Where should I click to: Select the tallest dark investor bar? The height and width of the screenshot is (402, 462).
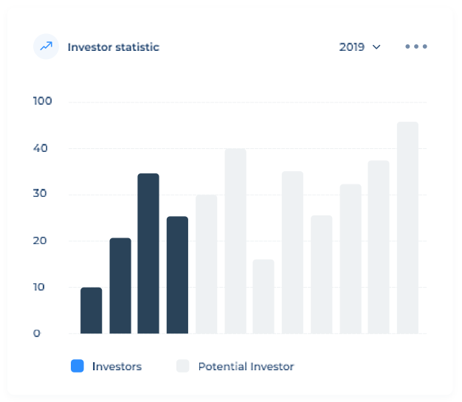[148, 253]
